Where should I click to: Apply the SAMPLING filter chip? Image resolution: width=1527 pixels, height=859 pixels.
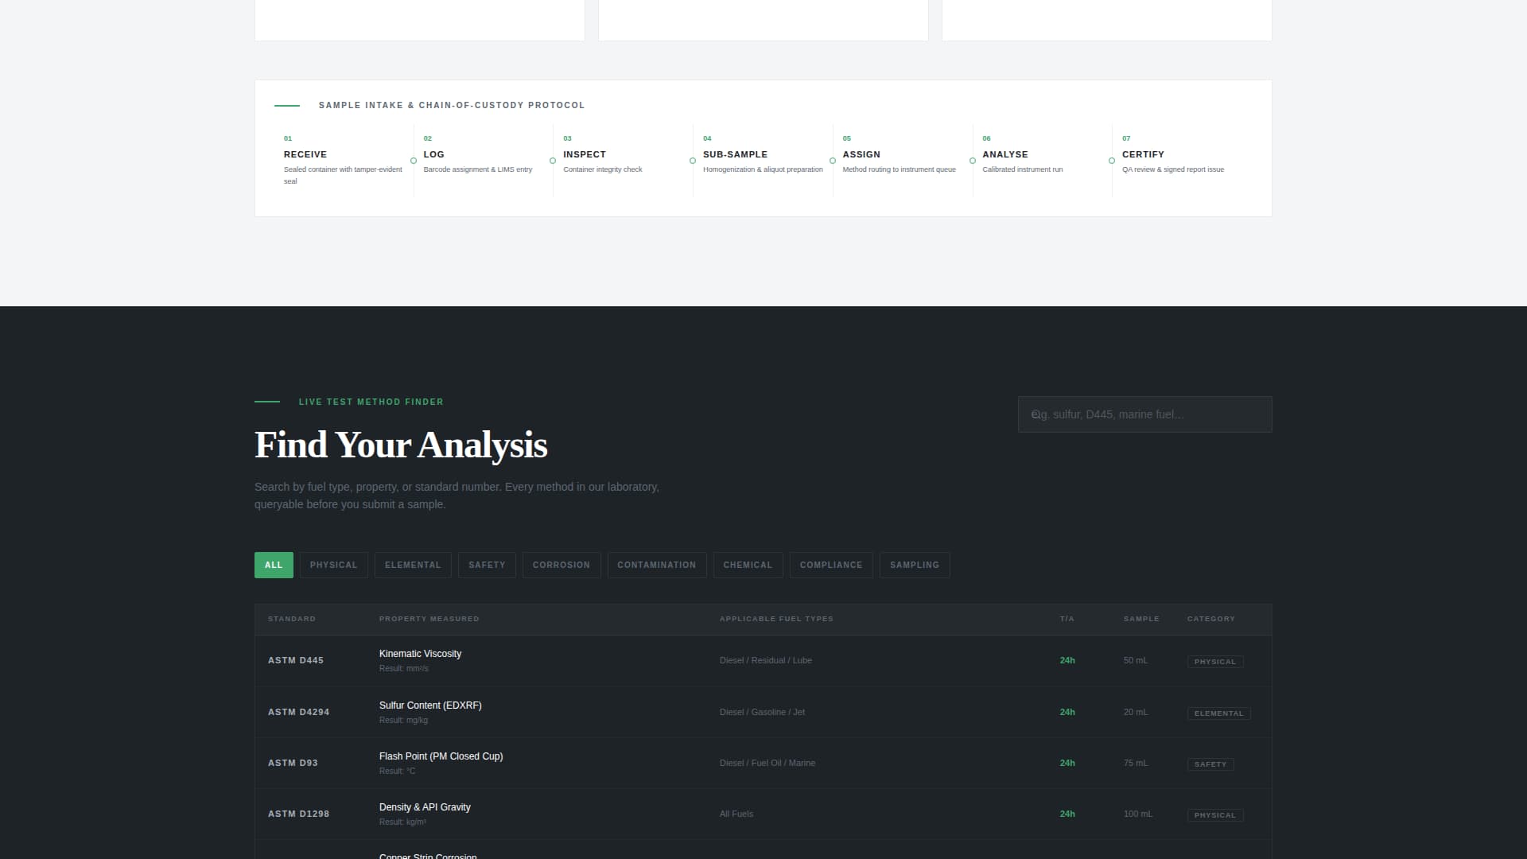pos(914,565)
